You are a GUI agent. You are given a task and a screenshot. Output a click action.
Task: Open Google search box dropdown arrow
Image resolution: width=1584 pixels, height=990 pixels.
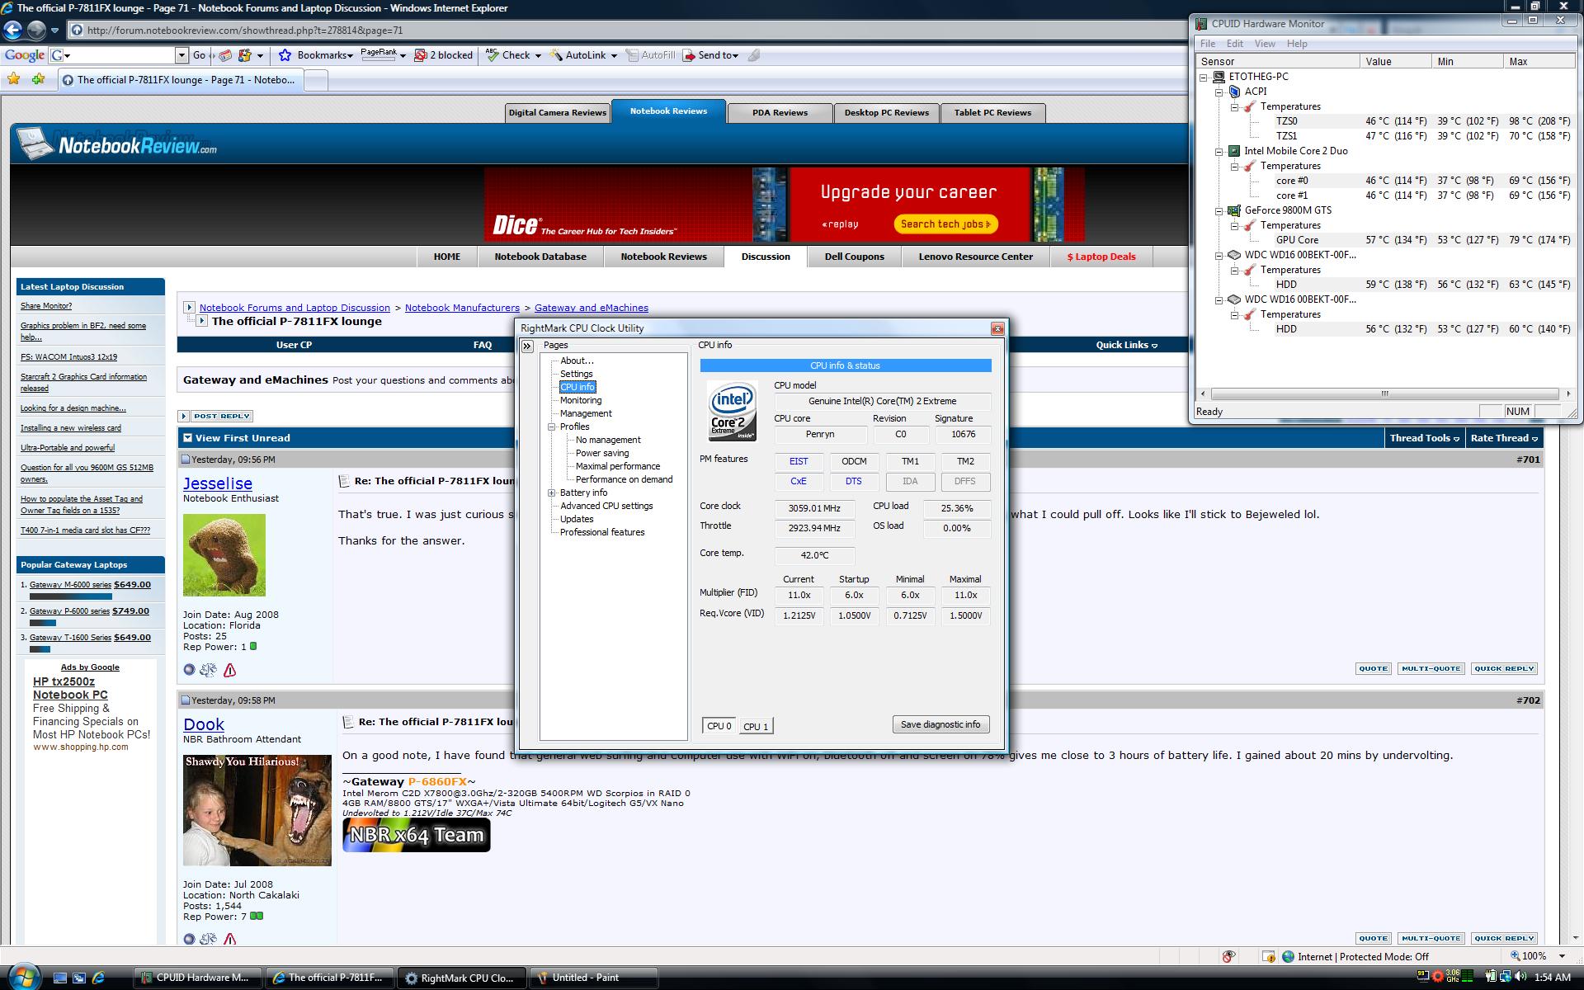(x=181, y=55)
